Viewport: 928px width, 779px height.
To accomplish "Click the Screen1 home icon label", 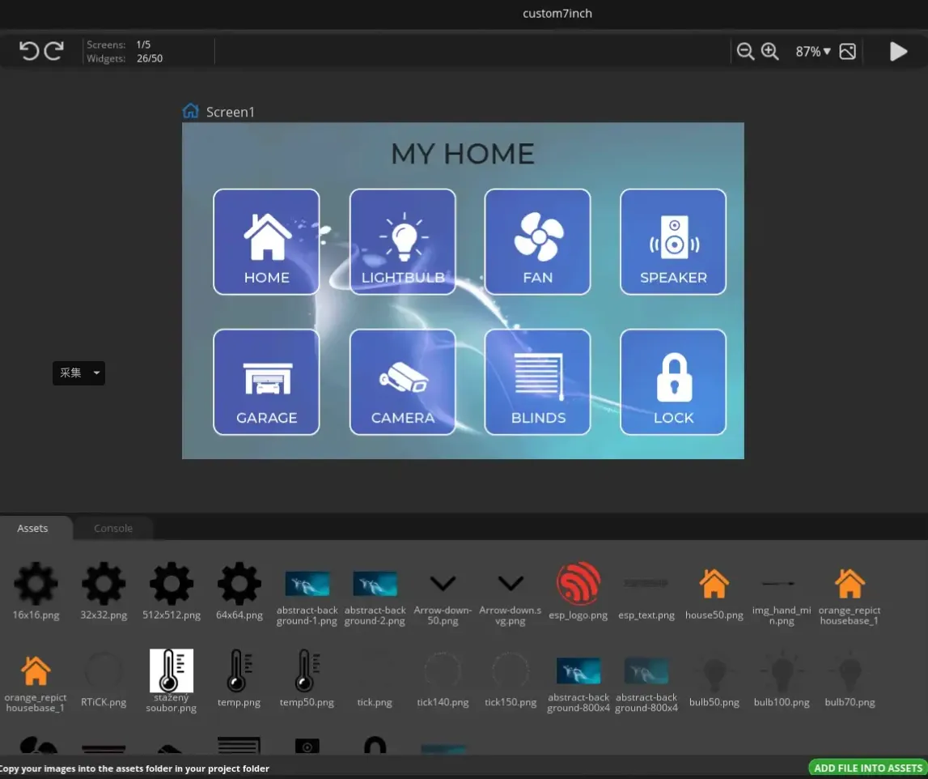I will (191, 111).
